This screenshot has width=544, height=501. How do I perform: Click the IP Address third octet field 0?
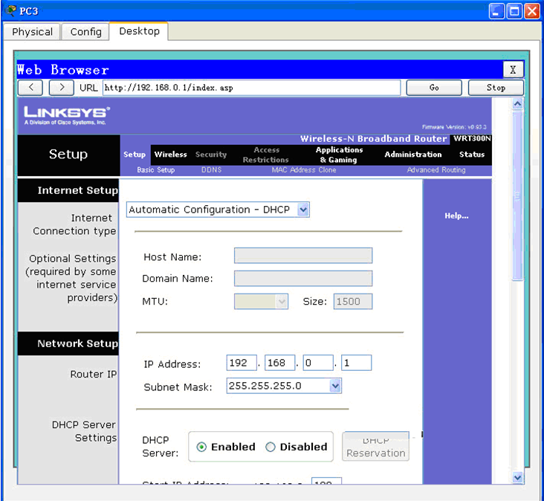(x=318, y=363)
